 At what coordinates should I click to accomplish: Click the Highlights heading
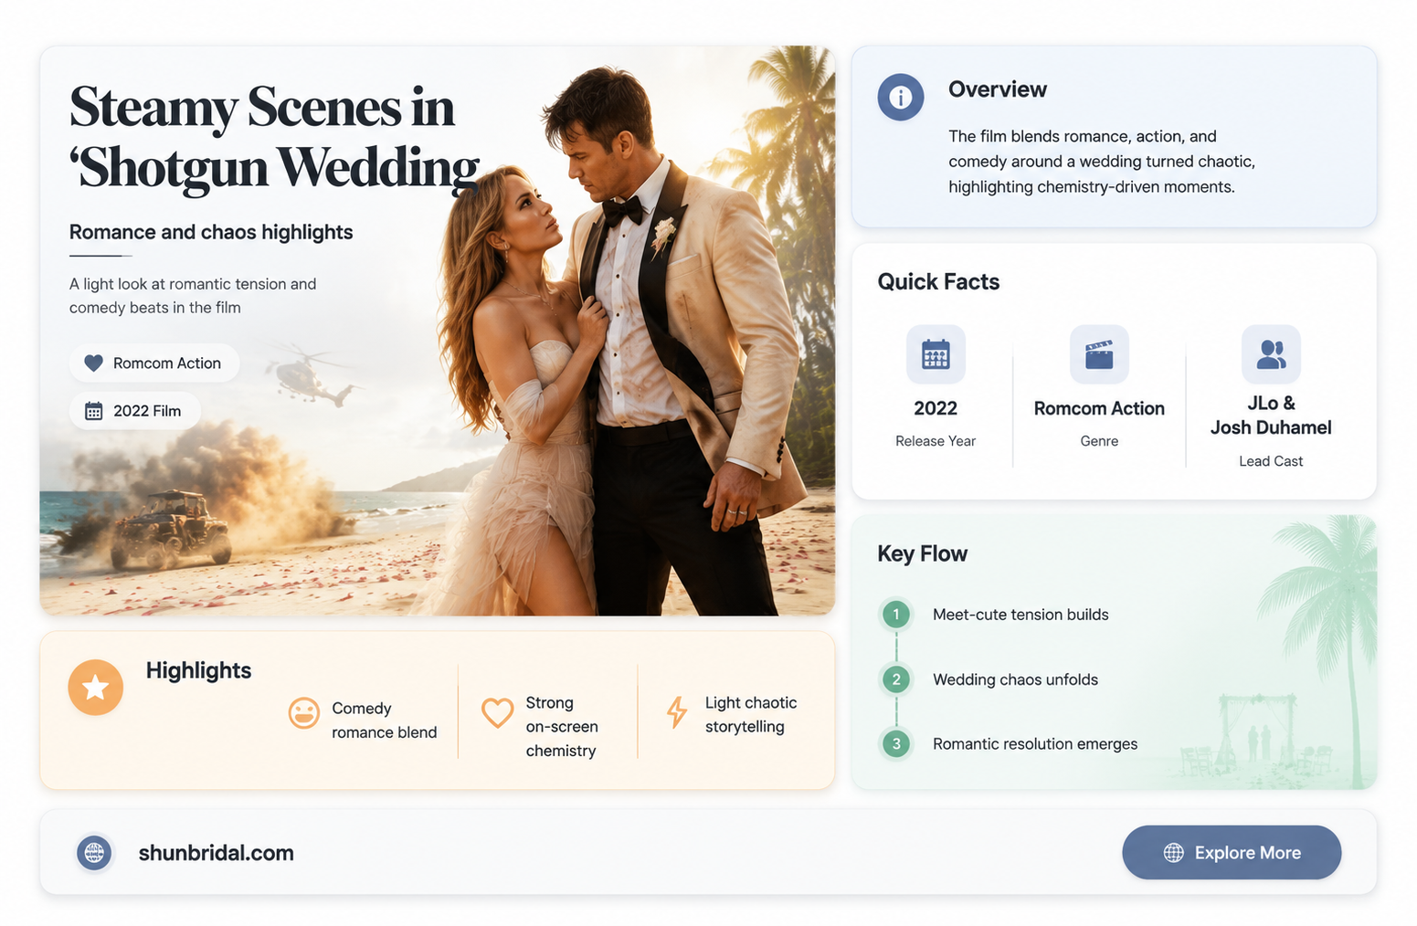[x=198, y=670]
